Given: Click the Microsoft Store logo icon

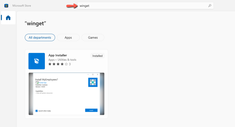Looking at the screenshot, I should [x=6, y=6].
